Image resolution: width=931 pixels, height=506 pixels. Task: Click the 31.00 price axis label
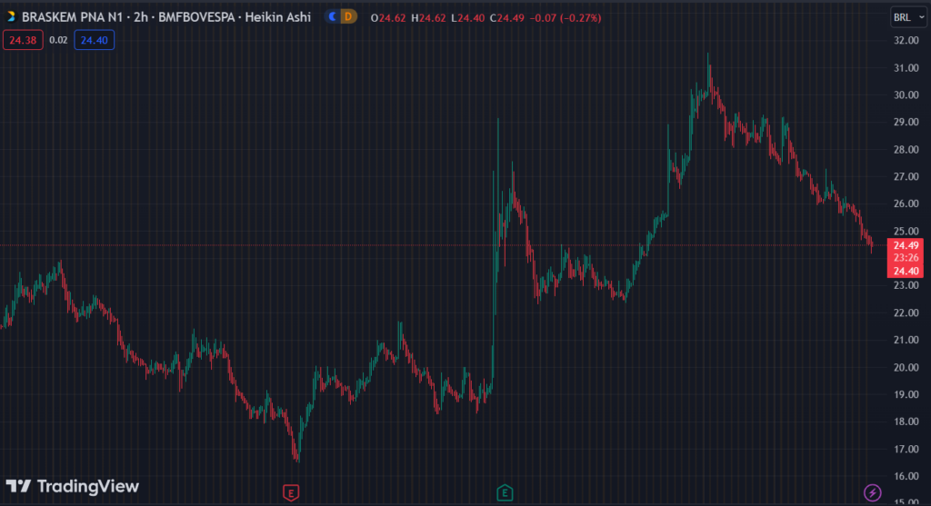pos(906,67)
